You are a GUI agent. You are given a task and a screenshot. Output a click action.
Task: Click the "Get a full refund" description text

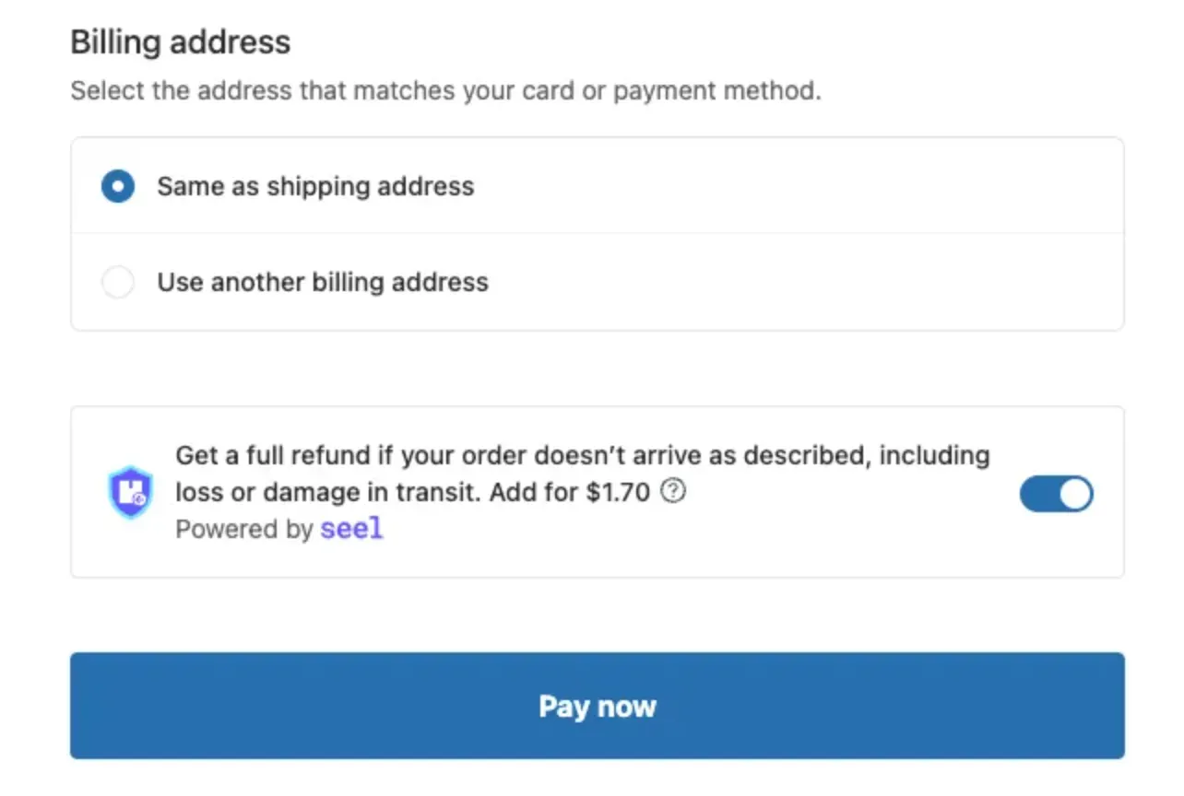[581, 455]
